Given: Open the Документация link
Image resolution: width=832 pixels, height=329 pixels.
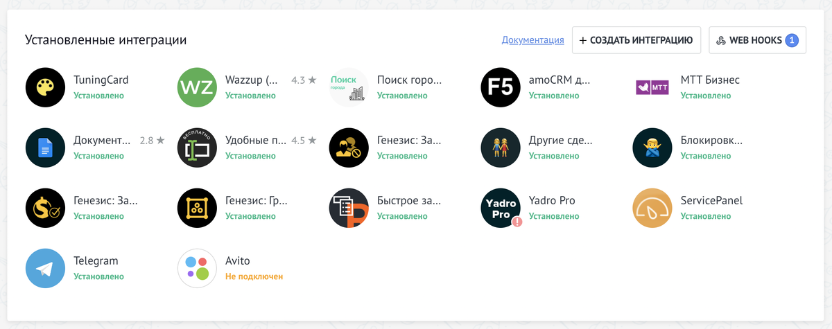Looking at the screenshot, I should pos(532,40).
